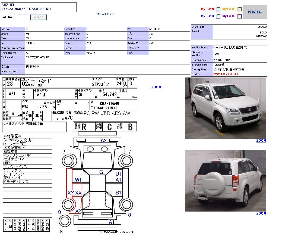The image size is (282, 239).
Task: Click the interior grade B box on sheet
Action: 130,127
